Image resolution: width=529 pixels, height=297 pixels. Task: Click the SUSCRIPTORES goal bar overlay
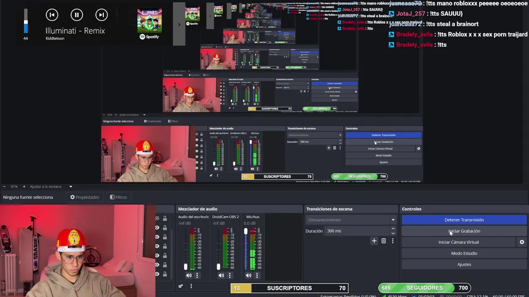click(x=289, y=288)
